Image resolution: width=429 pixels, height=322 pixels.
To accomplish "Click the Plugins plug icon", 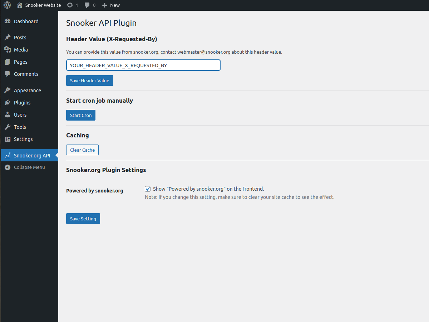I will pos(8,103).
